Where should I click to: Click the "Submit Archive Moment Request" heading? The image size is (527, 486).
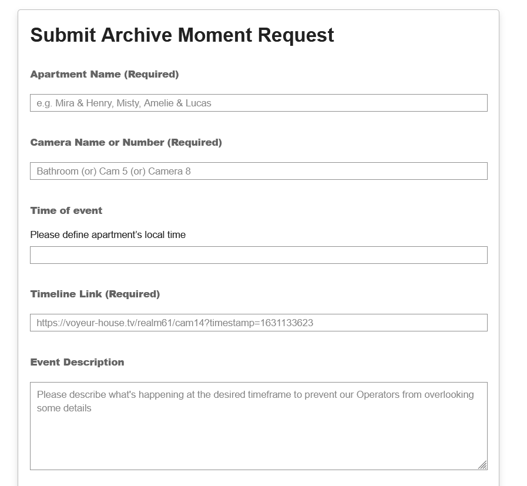coord(182,35)
